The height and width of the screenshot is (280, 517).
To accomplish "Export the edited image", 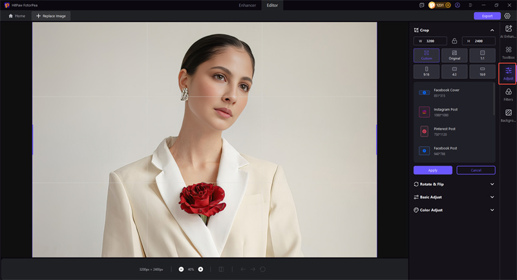I will tap(487, 16).
